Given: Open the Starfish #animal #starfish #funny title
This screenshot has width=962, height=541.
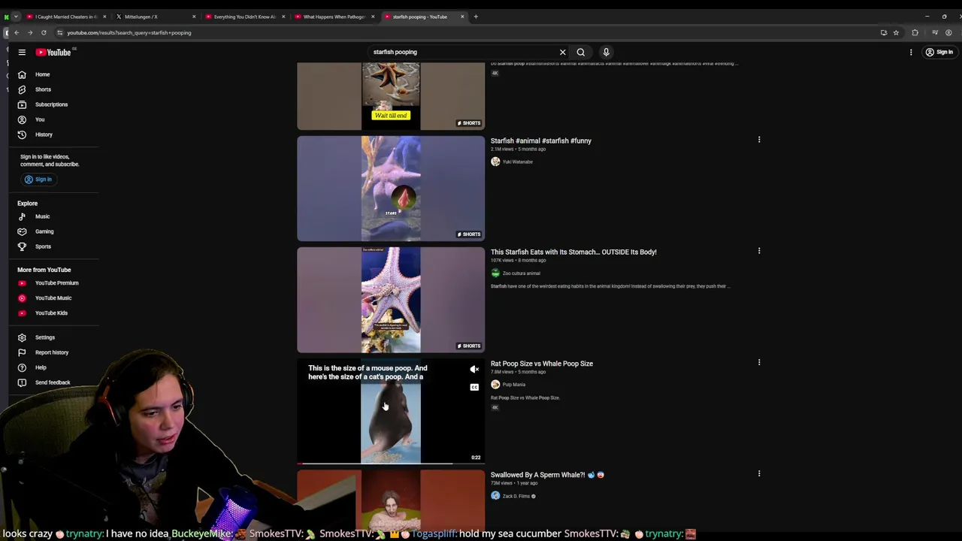Looking at the screenshot, I should tap(541, 141).
